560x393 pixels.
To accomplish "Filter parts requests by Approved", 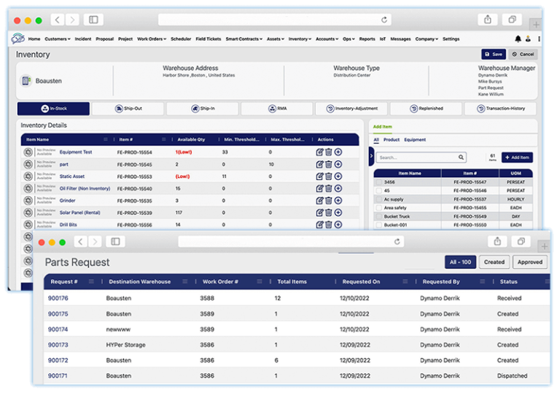I will click(x=530, y=262).
